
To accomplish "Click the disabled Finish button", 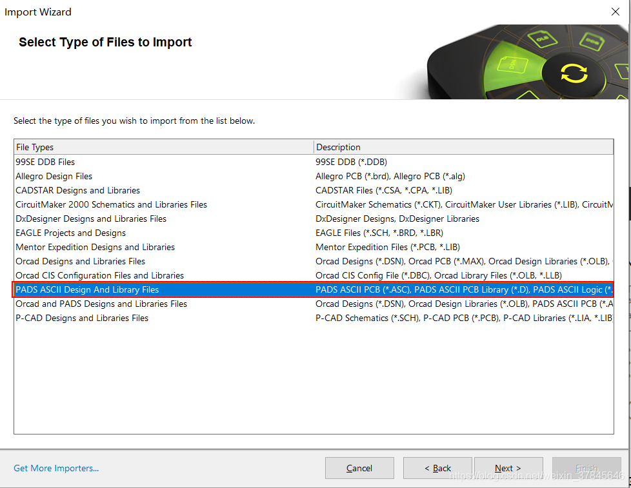I will (x=586, y=468).
